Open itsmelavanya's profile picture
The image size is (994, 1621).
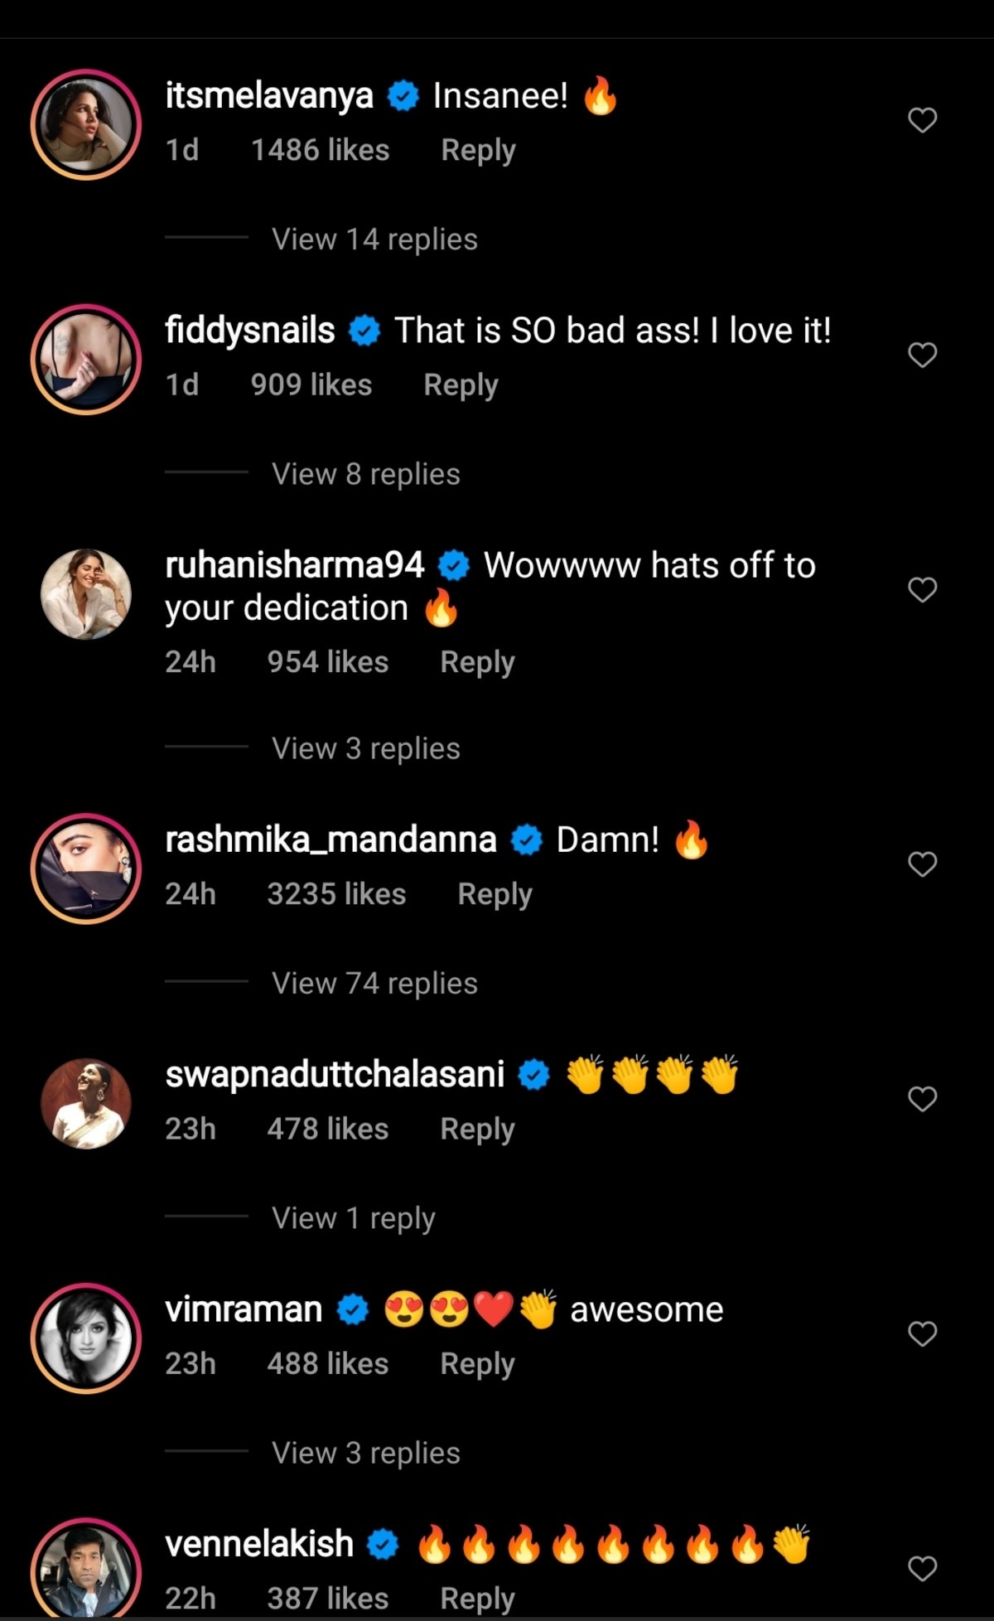86,124
